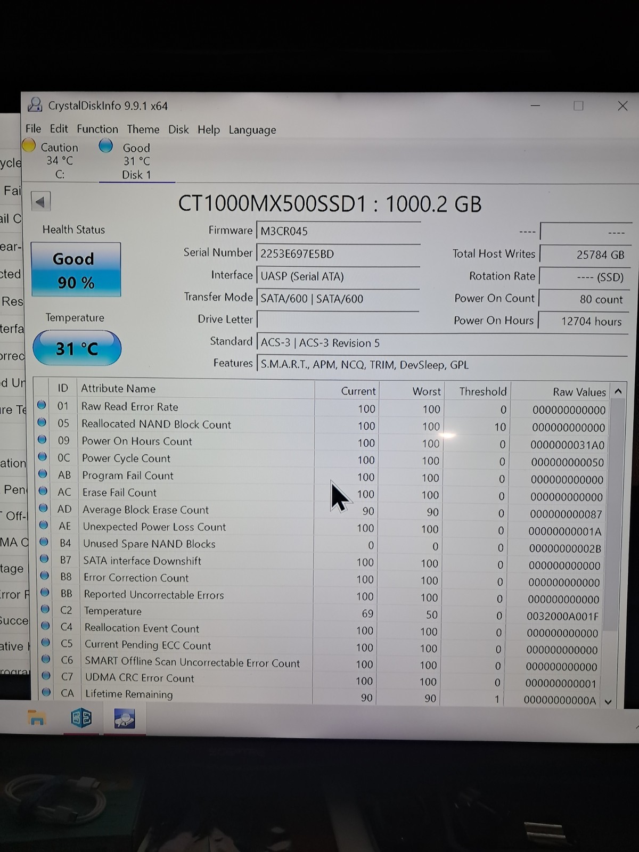Click the Firmware field M3CR045

click(x=339, y=231)
